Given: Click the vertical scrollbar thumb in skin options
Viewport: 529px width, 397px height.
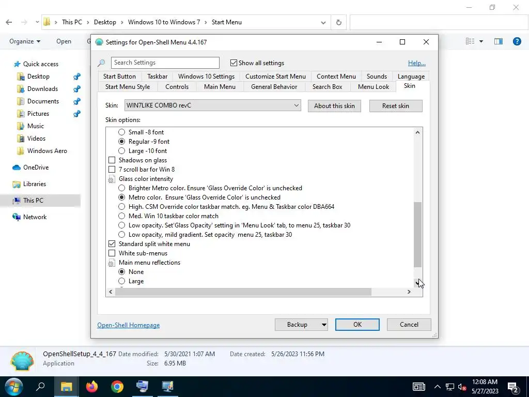Looking at the screenshot, I should tap(417, 235).
